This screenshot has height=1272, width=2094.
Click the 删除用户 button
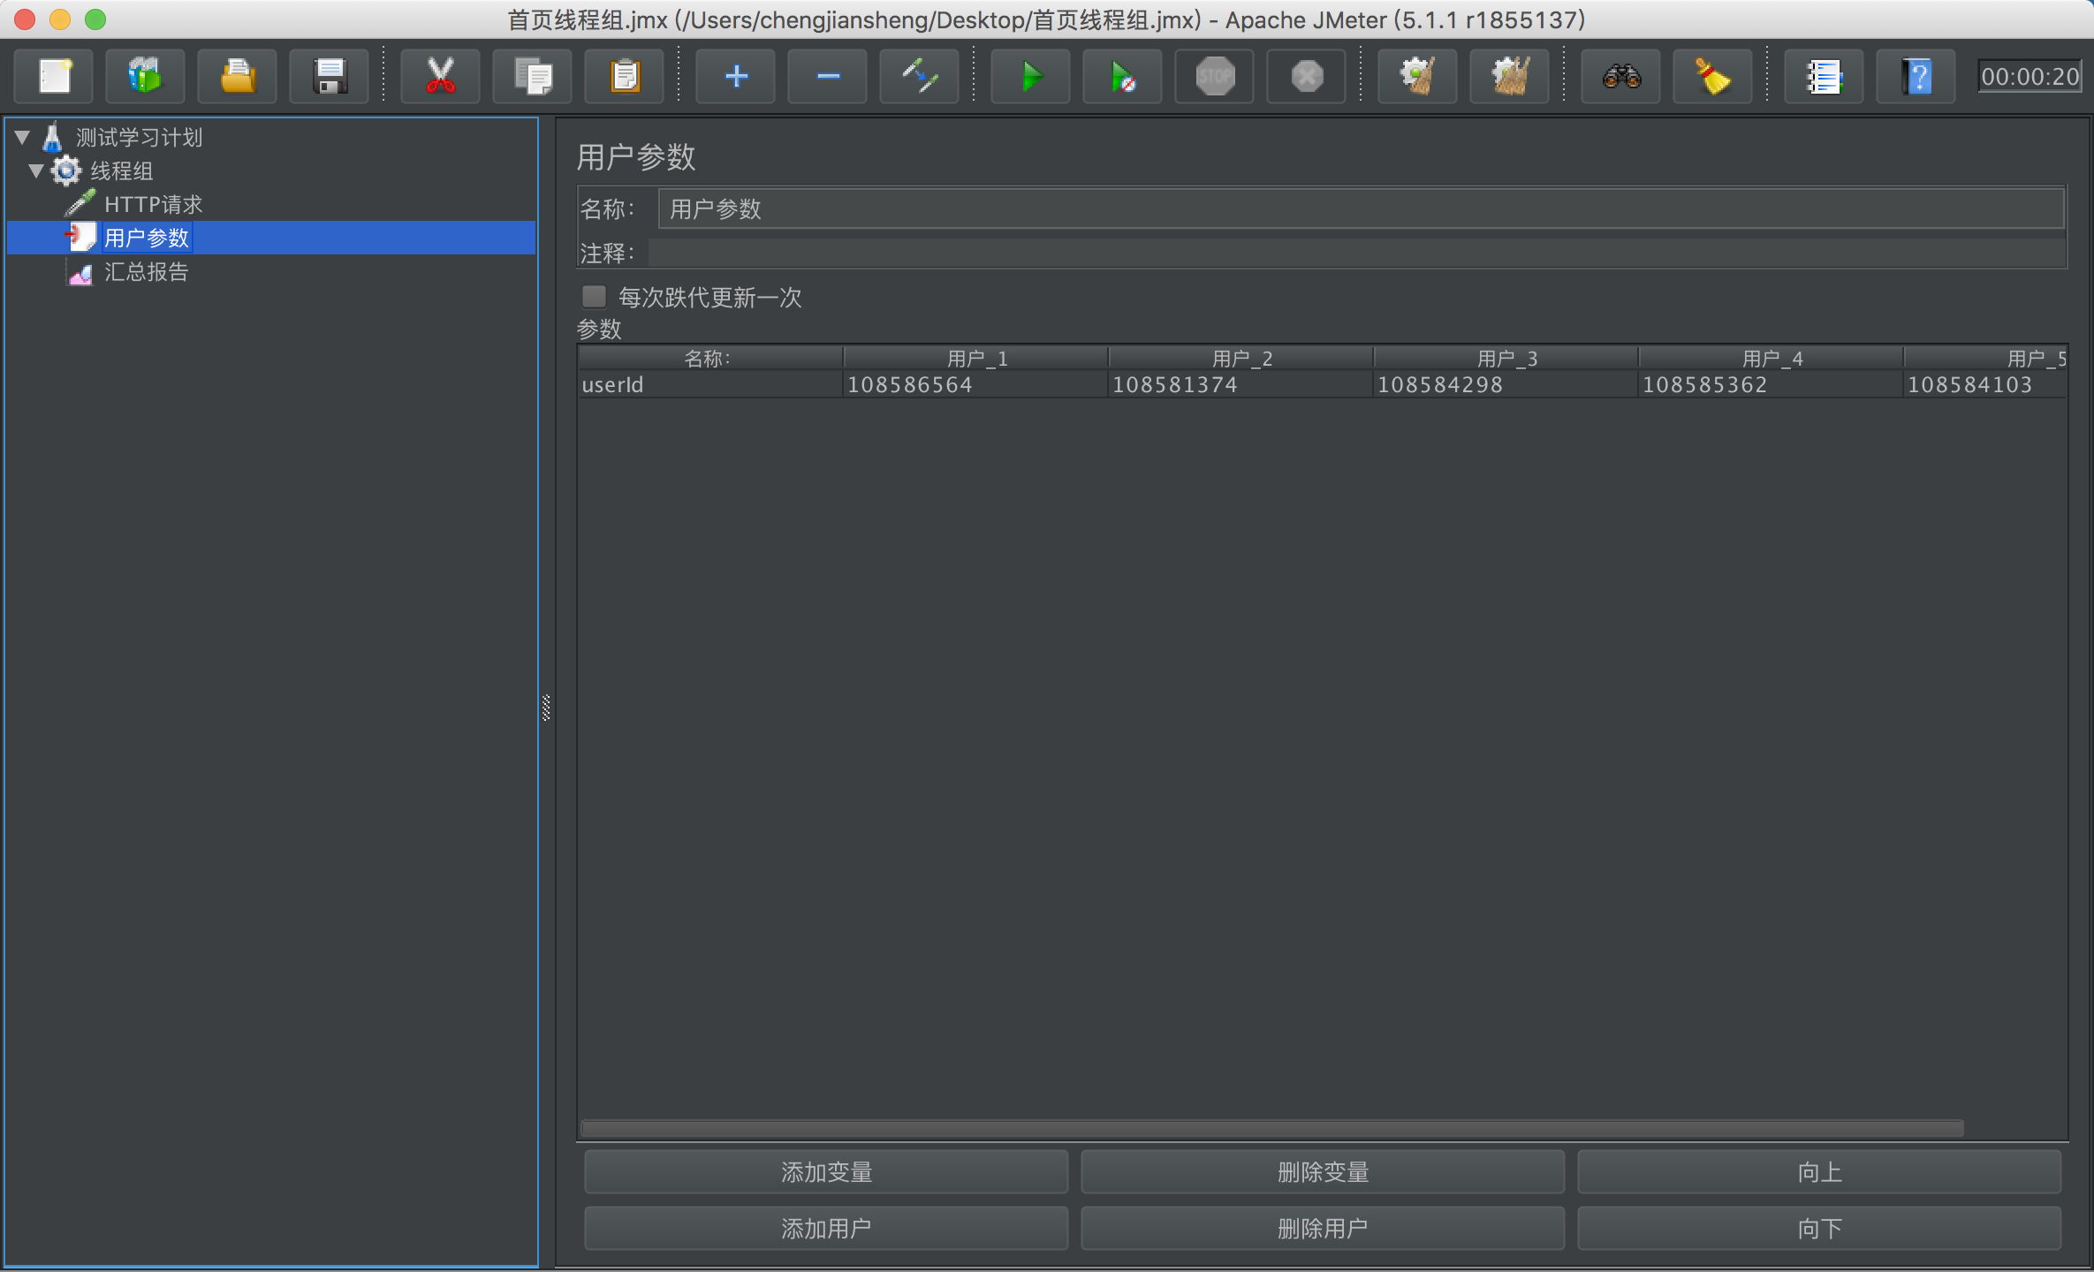pos(1323,1228)
